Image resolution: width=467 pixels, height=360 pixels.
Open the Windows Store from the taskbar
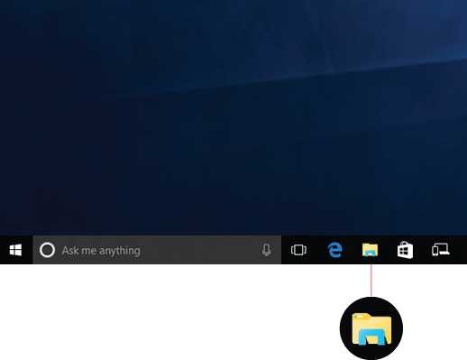pyautogui.click(x=405, y=250)
